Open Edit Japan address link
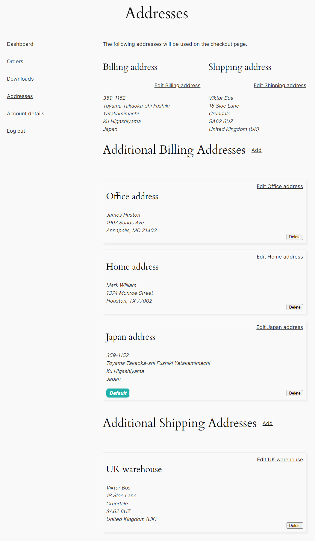The image size is (315, 541). (279, 327)
